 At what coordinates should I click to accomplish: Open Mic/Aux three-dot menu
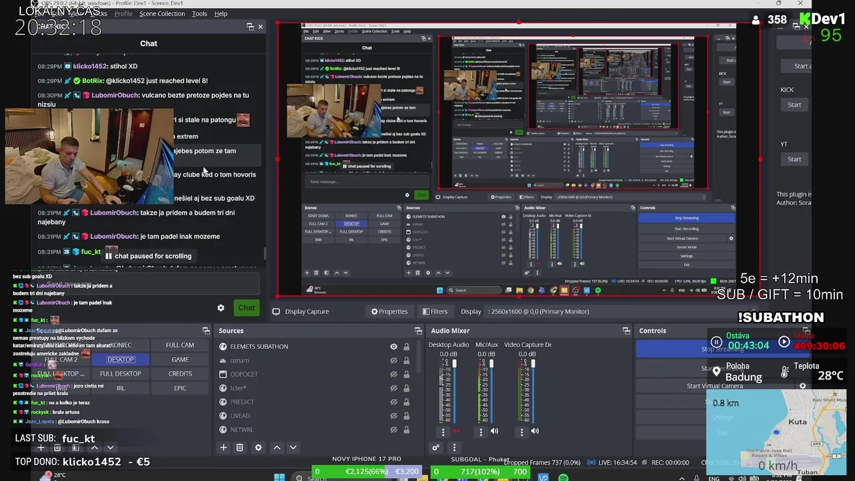(481, 432)
